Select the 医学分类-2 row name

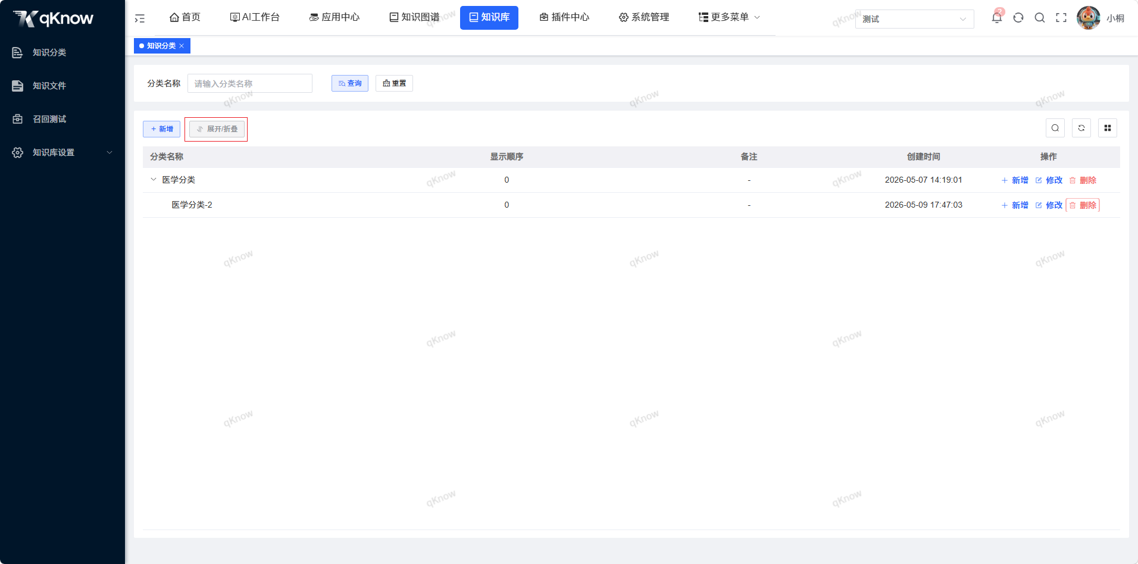point(192,205)
